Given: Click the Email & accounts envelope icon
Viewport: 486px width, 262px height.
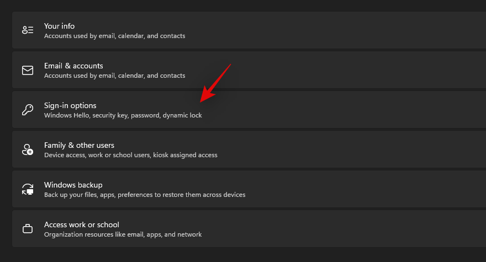Looking at the screenshot, I should [28, 70].
